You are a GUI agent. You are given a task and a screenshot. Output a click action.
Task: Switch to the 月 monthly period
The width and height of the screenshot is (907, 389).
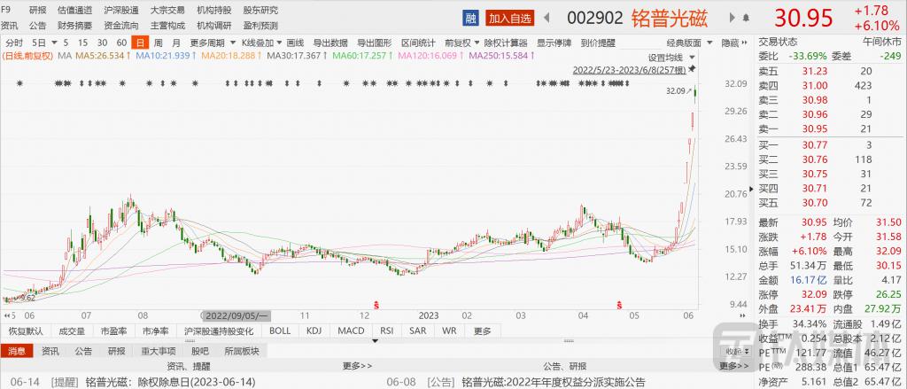176,43
